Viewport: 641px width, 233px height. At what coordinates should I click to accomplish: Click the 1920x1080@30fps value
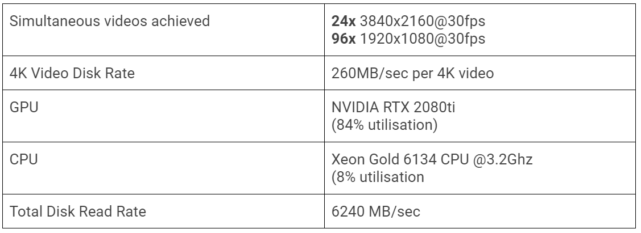pos(422,39)
